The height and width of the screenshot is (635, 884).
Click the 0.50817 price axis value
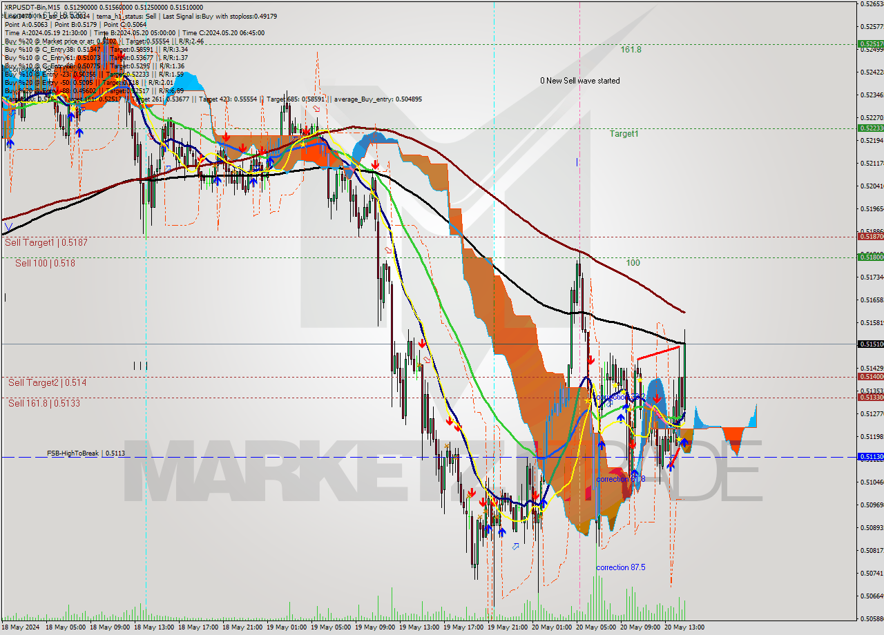(872, 550)
